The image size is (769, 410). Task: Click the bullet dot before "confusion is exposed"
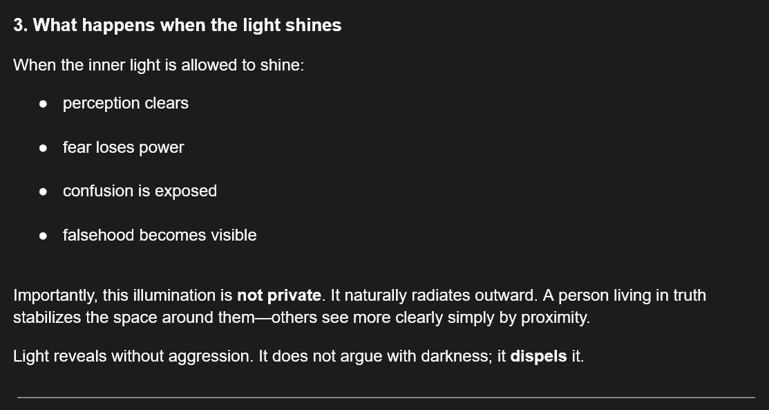[44, 192]
